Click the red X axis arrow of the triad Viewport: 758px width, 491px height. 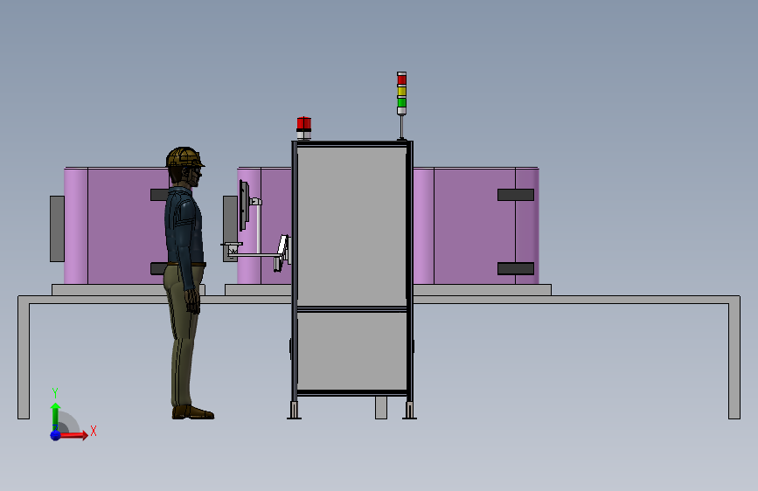click(74, 435)
